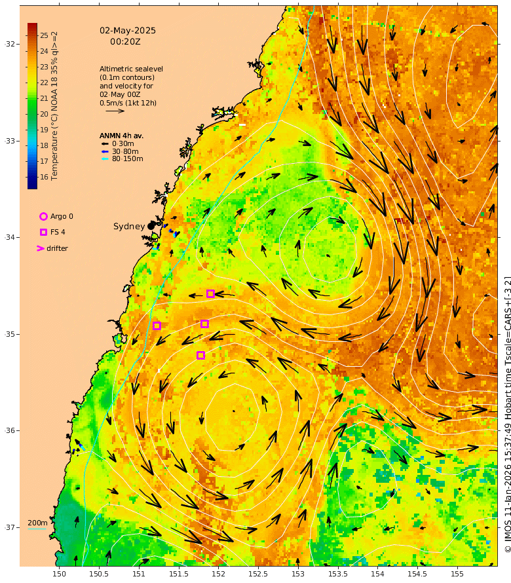Image resolution: width=511 pixels, height=583 pixels.
Task: Select the westernmost magenta FS square on map
Action: (157, 326)
